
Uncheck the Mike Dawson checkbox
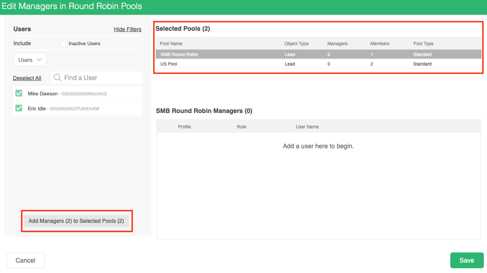click(x=19, y=94)
